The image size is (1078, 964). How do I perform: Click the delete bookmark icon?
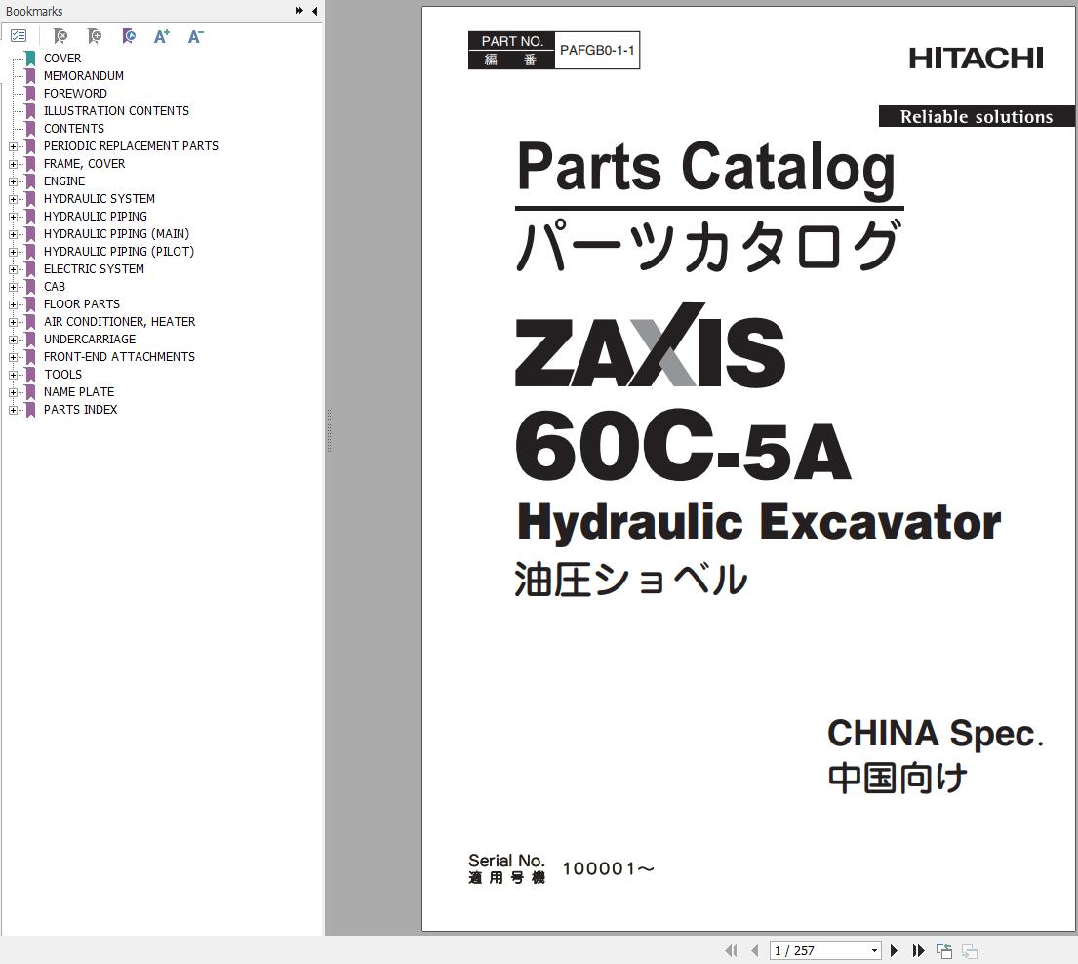(60, 36)
